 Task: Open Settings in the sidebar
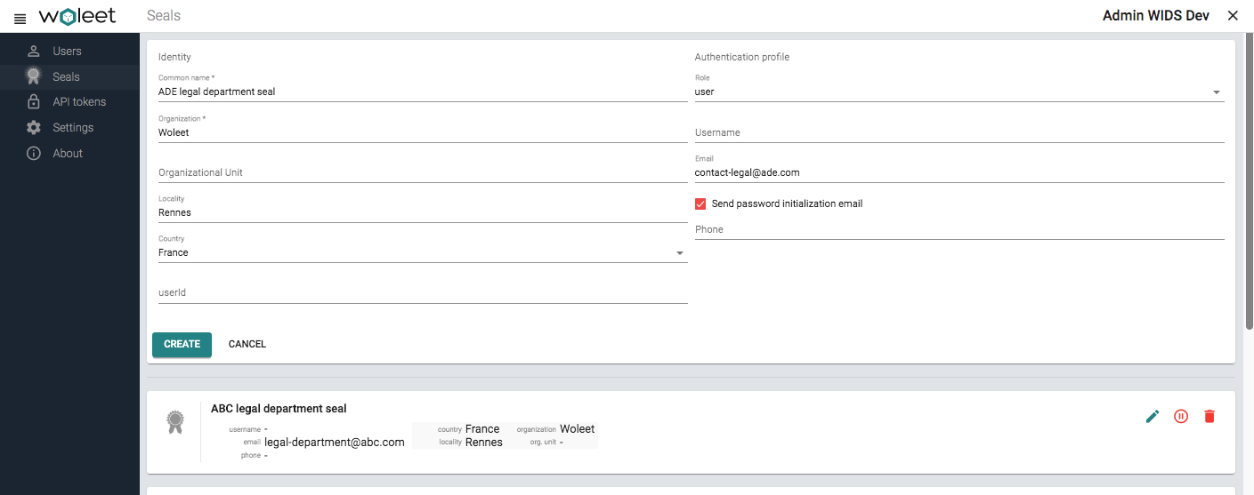[72, 128]
